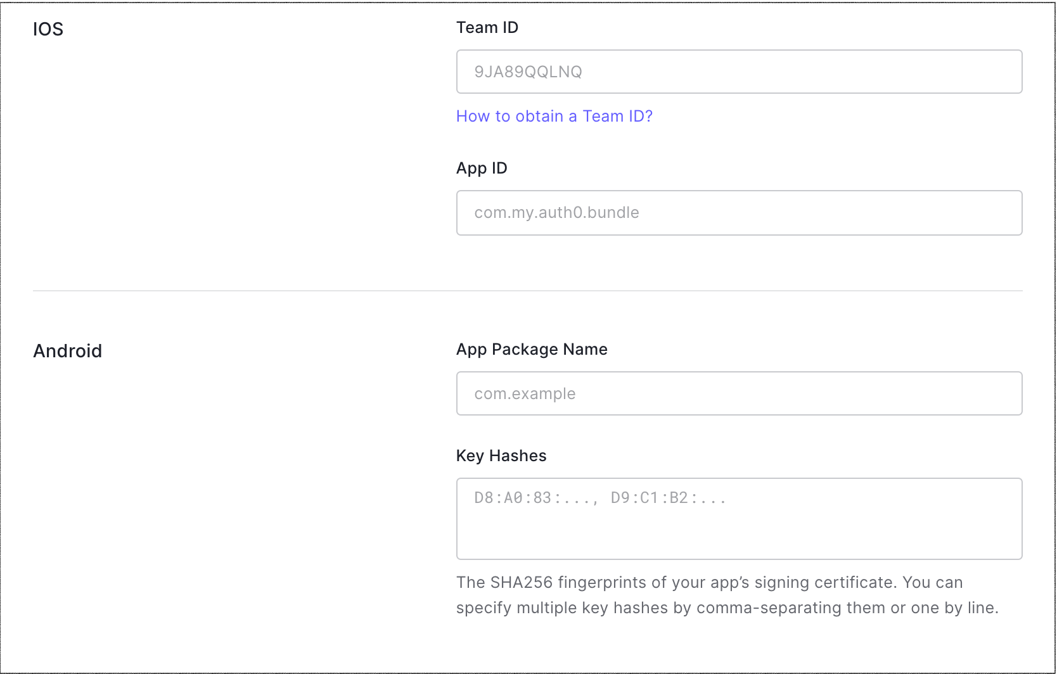Click the 'App ID' field label
Image resolution: width=1057 pixels, height=674 pixels.
[x=482, y=168]
